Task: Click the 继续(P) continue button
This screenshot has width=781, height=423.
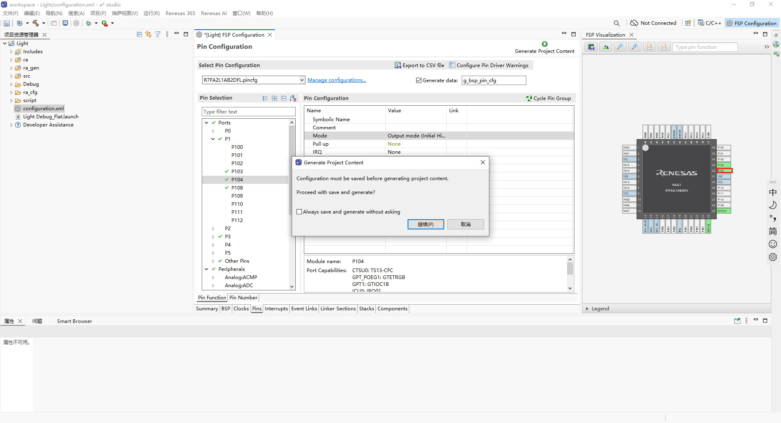Action: click(425, 225)
